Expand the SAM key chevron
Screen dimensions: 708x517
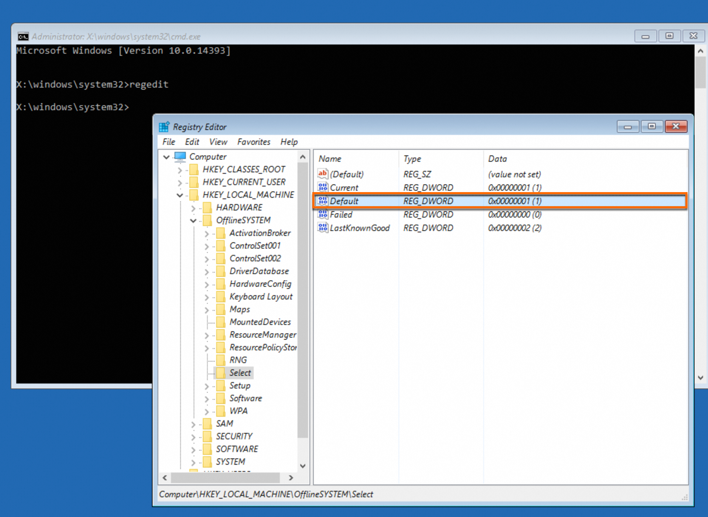pyautogui.click(x=193, y=424)
